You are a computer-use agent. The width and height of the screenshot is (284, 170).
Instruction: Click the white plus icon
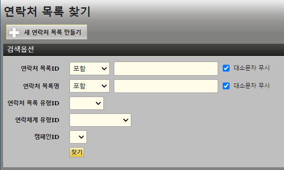coord(14,32)
